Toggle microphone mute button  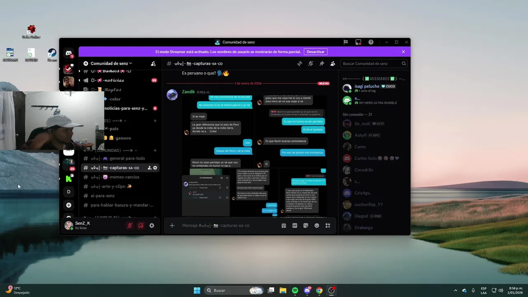coord(130,226)
